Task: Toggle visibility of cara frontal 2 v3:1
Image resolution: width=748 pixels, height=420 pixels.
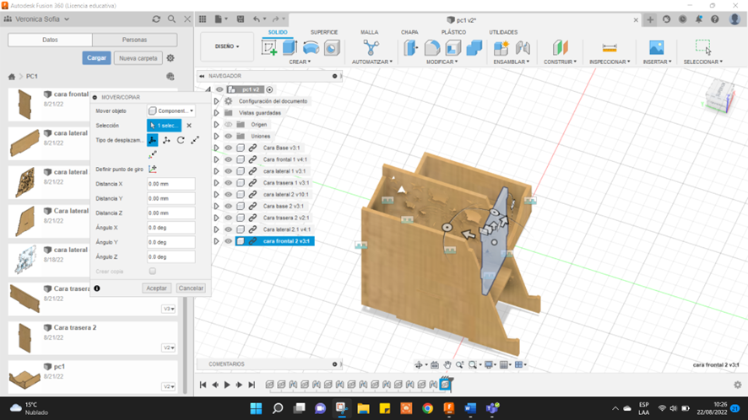Action: [x=229, y=241]
